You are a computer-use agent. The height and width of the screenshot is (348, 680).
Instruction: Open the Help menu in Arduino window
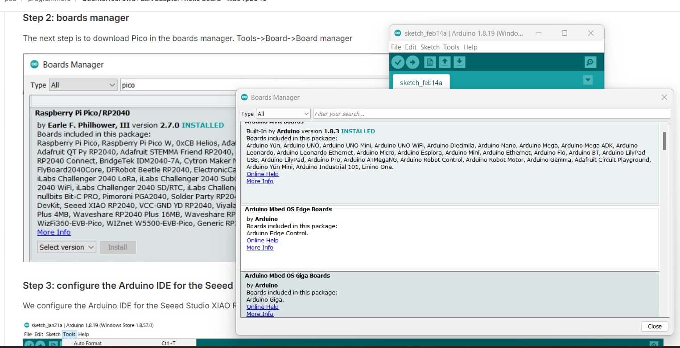pos(470,47)
